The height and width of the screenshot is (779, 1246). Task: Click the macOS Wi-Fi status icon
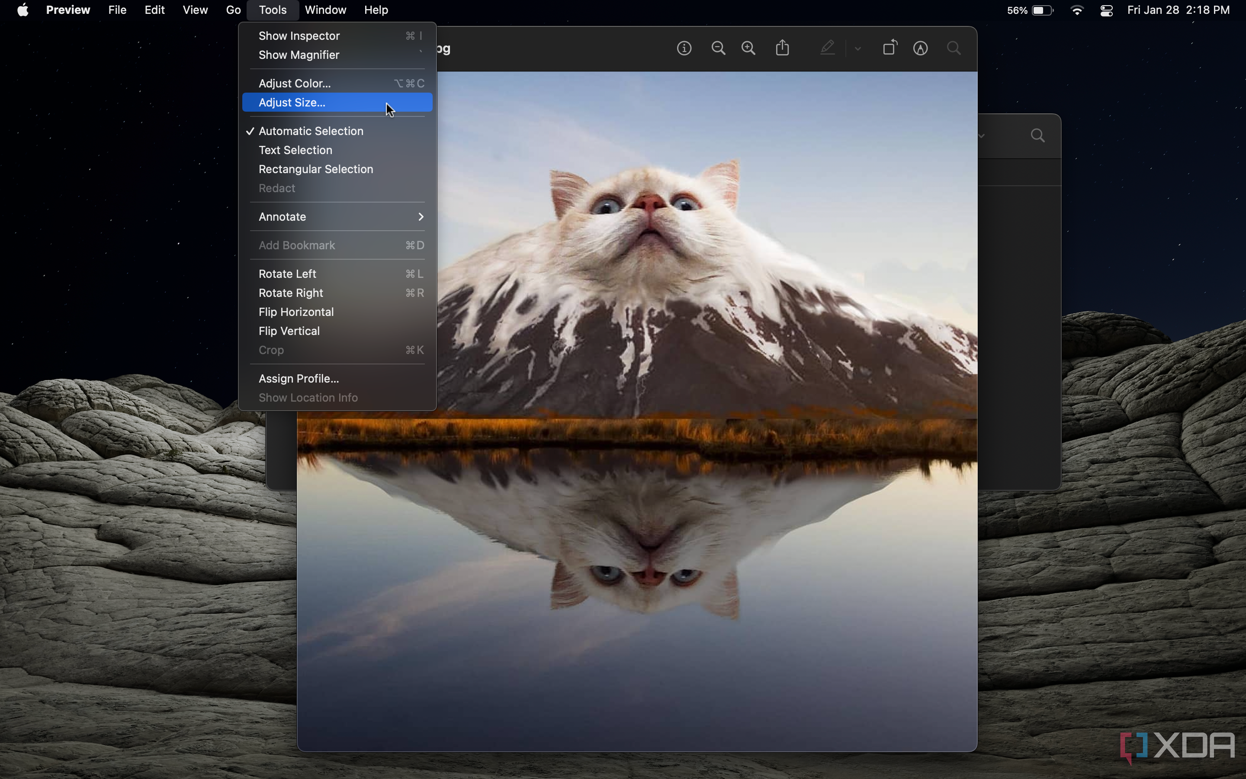coord(1076,10)
